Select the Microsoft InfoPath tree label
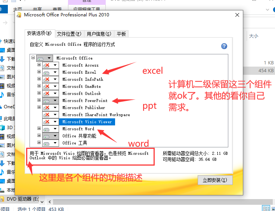This screenshot has height=211, width=275. (x=83, y=80)
